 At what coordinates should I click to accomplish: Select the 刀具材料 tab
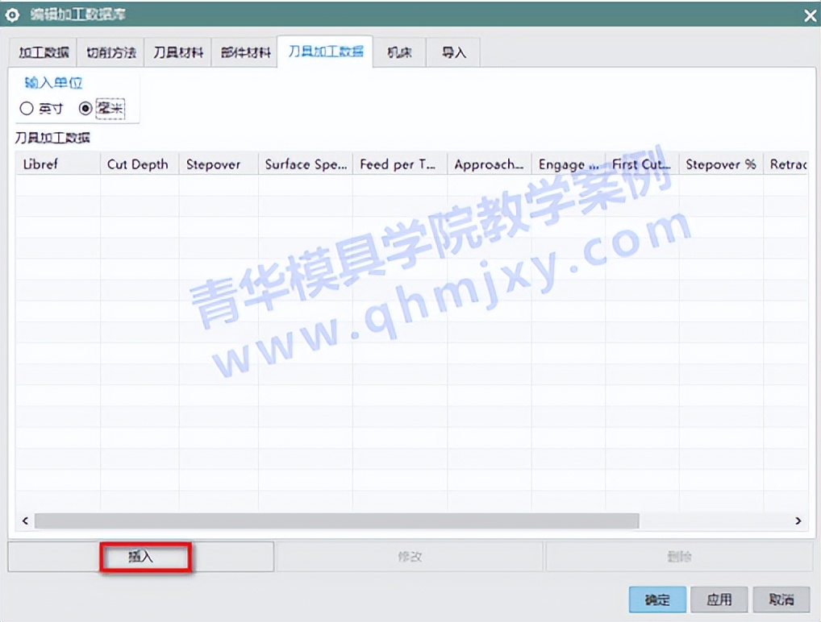tap(178, 52)
